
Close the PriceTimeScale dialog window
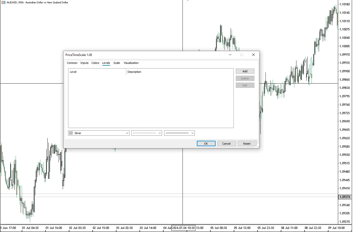[253, 55]
